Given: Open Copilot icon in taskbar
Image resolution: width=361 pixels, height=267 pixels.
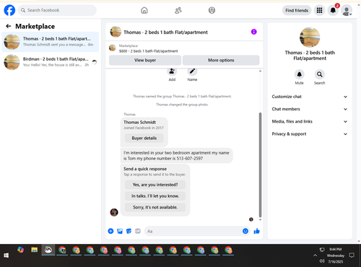Looking at the screenshot, I should pos(20,250).
